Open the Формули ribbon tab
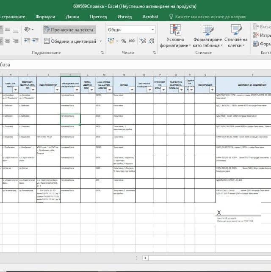Screen dimensions: 271x272 (45, 17)
